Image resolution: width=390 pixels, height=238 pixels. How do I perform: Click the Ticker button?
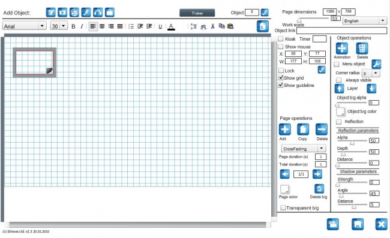[x=197, y=13]
